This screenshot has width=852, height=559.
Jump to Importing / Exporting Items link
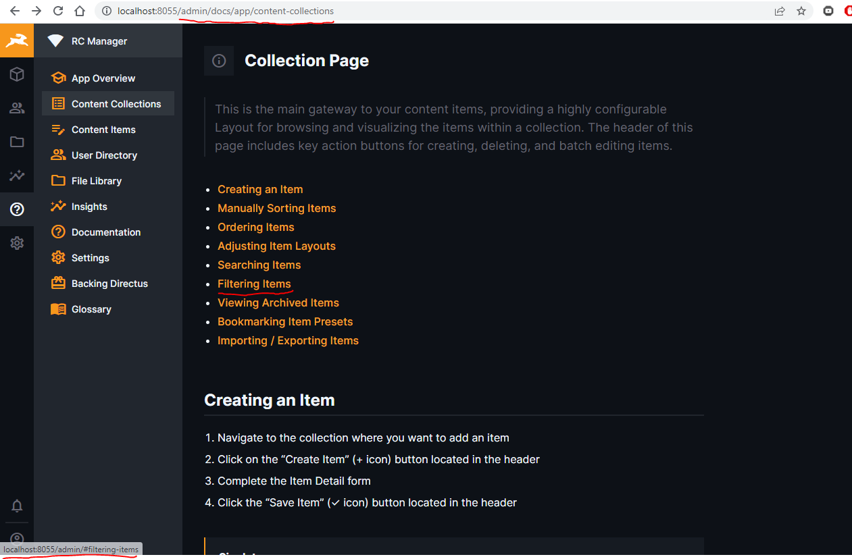[x=288, y=341]
